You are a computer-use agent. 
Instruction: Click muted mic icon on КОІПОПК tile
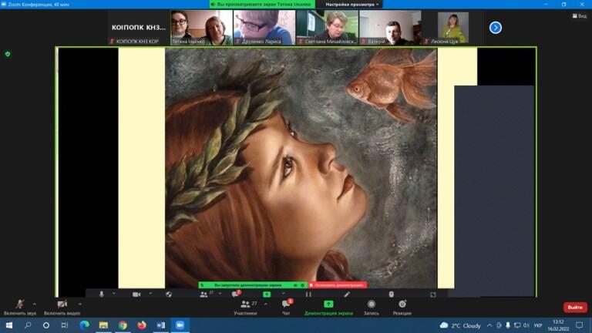tap(112, 41)
